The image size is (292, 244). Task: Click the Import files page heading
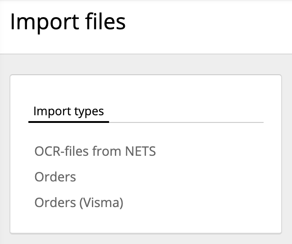point(68,22)
